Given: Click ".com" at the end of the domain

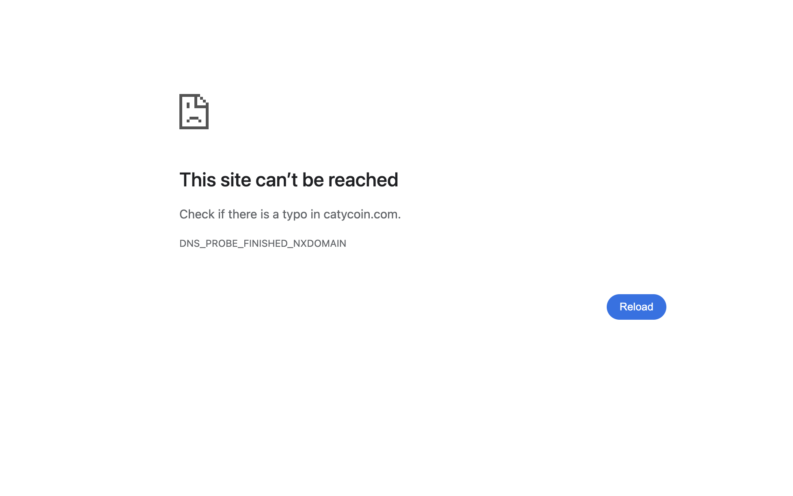Looking at the screenshot, I should tap(385, 214).
